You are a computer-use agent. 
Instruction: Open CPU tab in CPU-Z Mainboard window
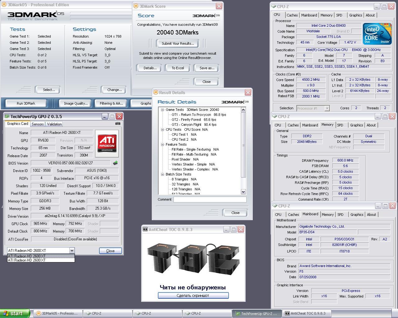278,215
